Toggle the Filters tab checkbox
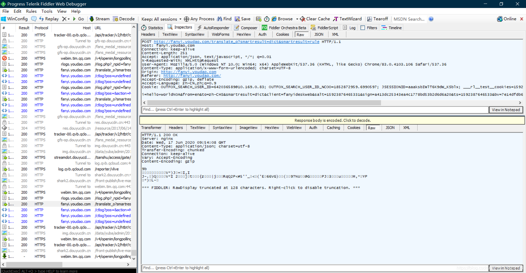This screenshot has width=526, height=273. pyautogui.click(x=363, y=28)
